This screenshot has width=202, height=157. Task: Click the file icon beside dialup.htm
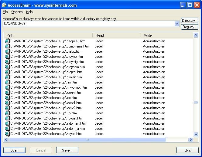pyautogui.click(x=7, y=51)
